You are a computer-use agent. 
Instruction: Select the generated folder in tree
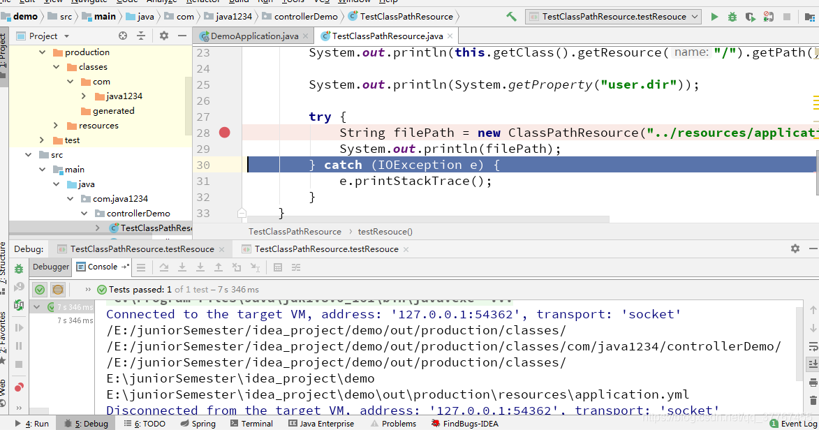point(113,111)
